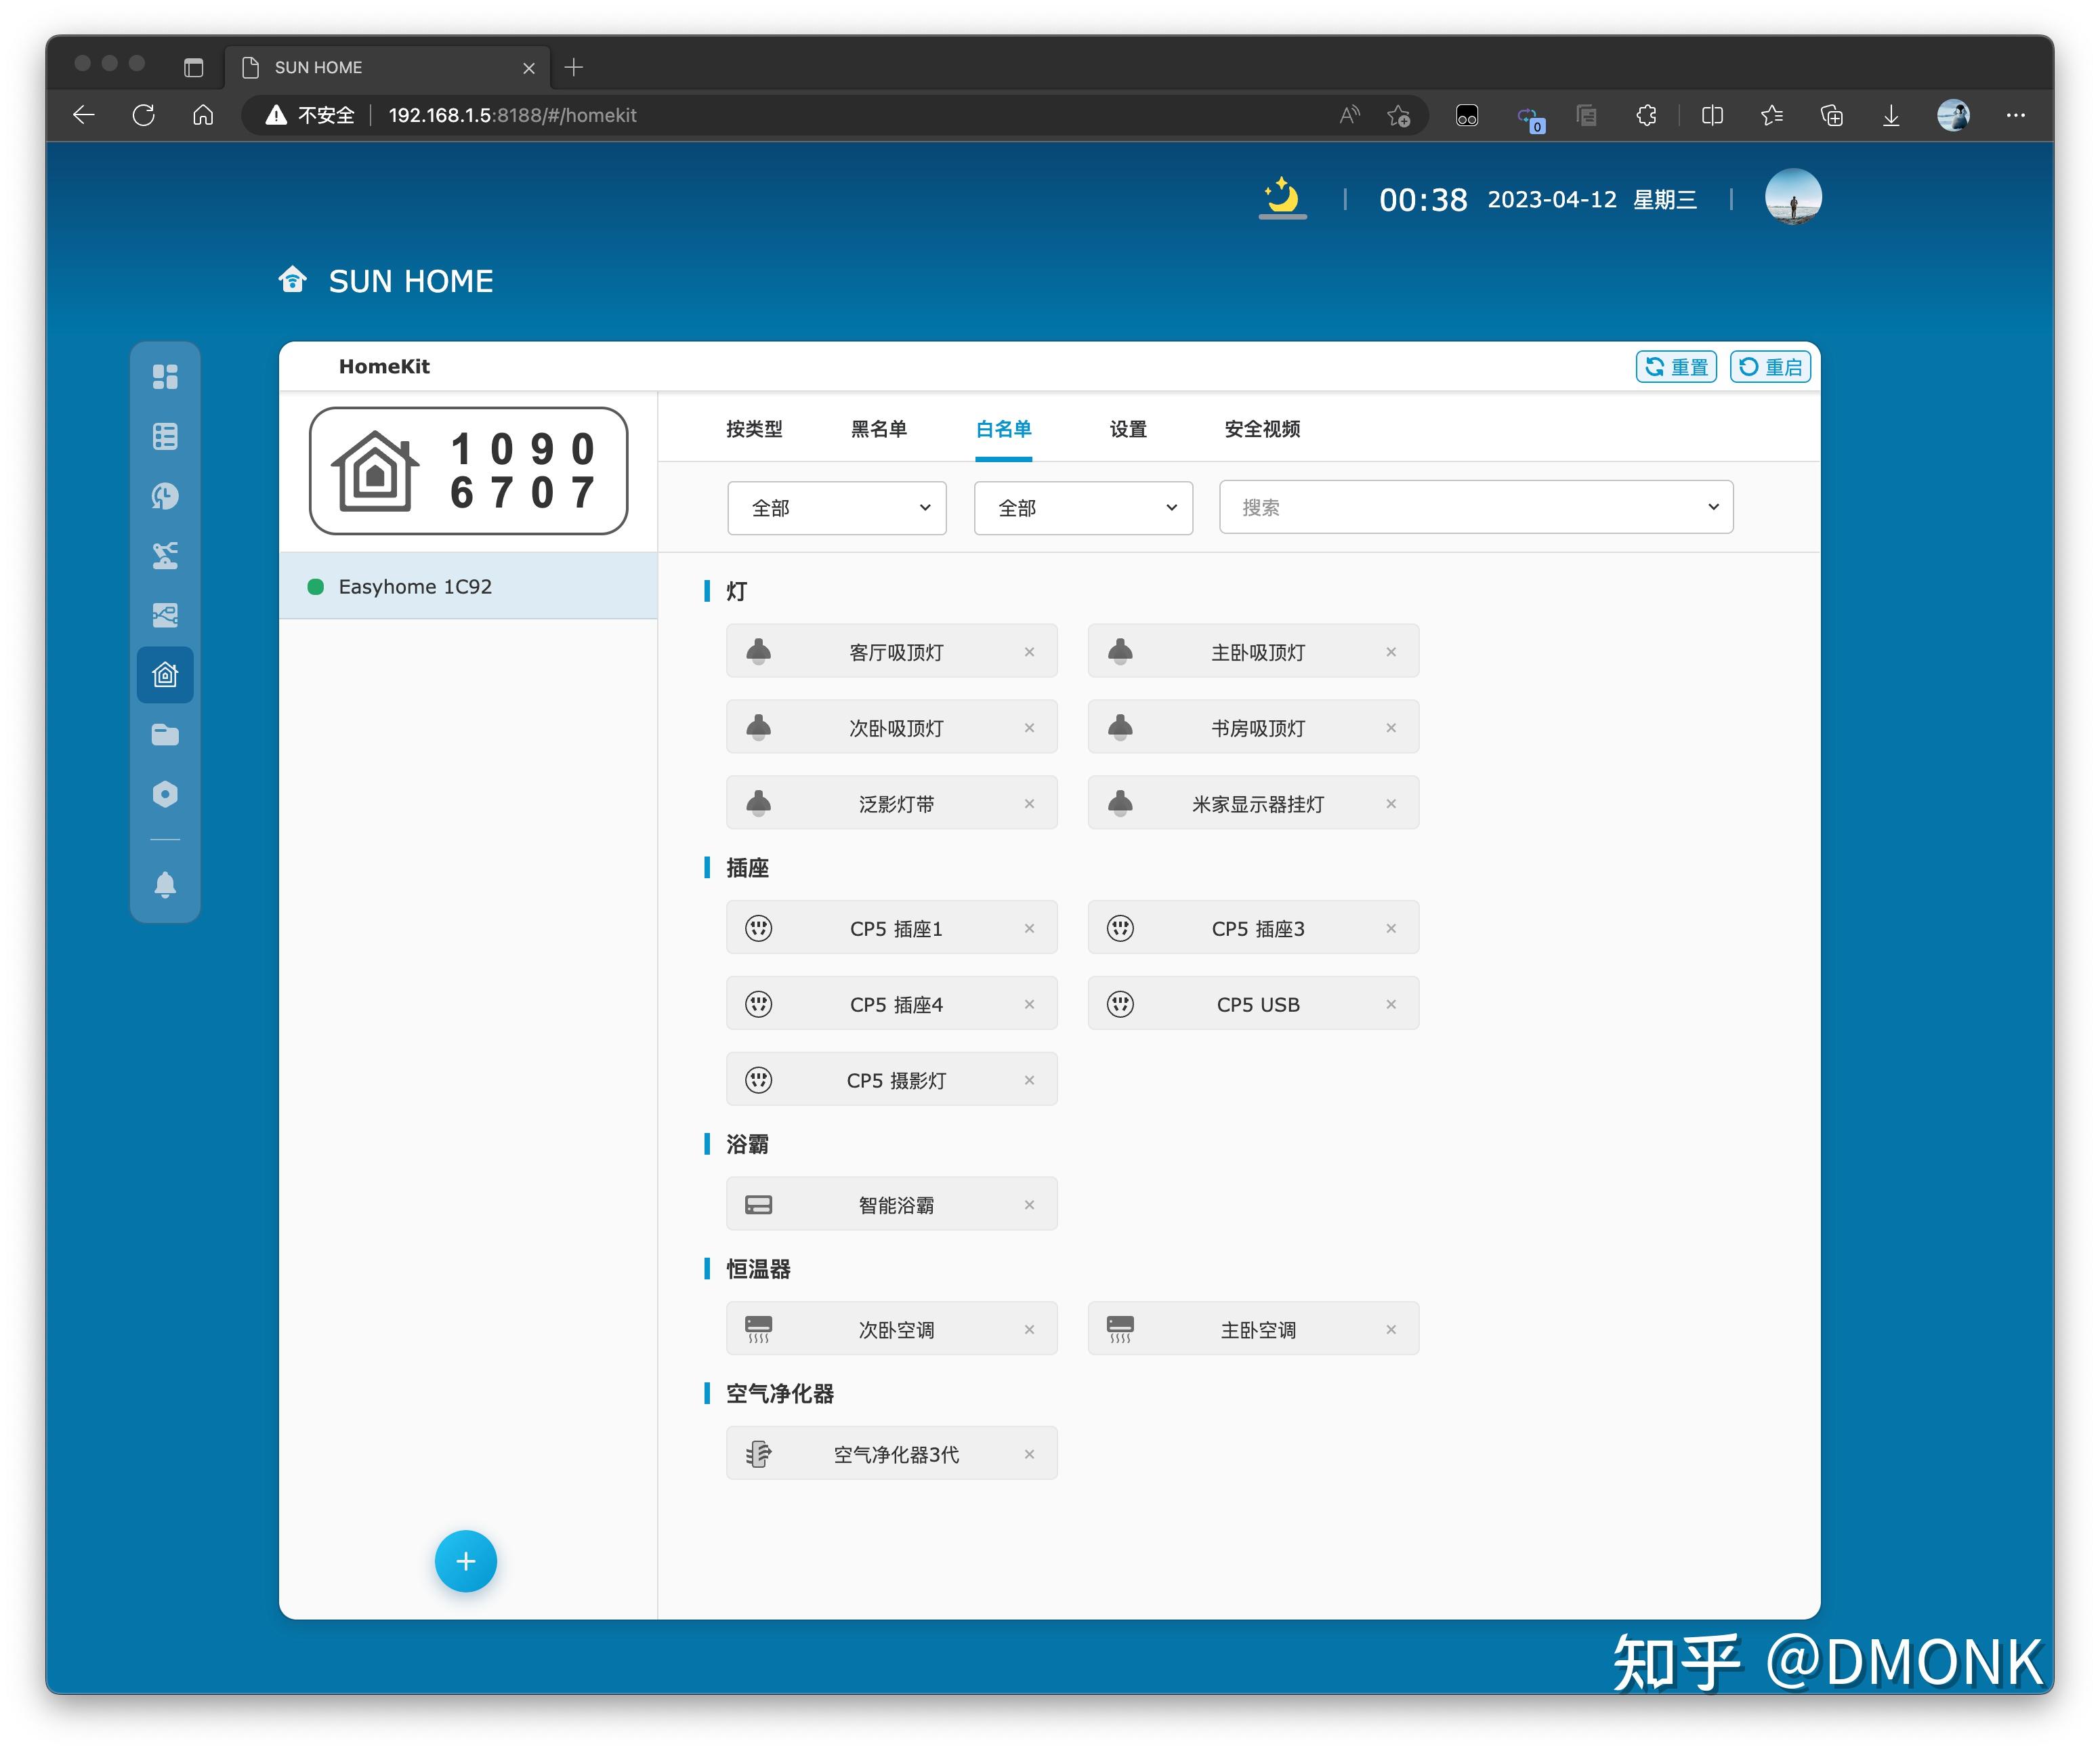Close the SUN HOME browser tab
The height and width of the screenshot is (1751, 2100).
(x=529, y=67)
